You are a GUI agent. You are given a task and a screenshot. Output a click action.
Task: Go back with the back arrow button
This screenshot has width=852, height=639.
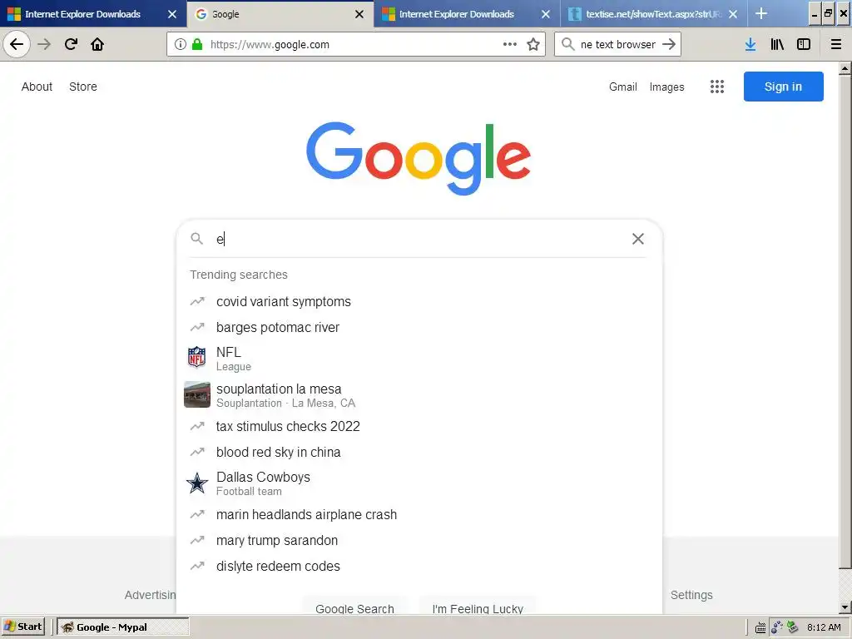pyautogui.click(x=17, y=44)
